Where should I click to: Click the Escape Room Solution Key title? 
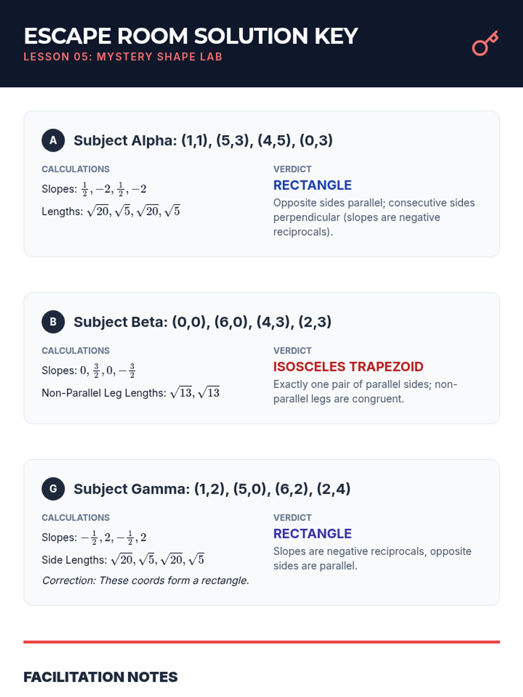(x=191, y=36)
